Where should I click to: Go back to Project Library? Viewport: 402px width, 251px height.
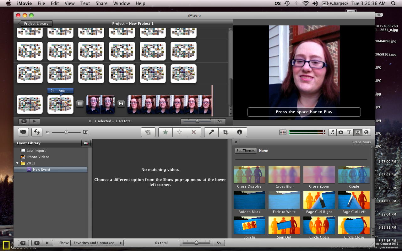(x=35, y=24)
